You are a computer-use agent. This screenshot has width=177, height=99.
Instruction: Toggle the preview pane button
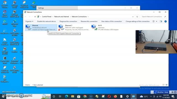tap(161, 21)
